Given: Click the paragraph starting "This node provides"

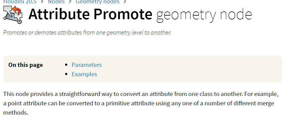Looking at the screenshot, I should [141, 103].
